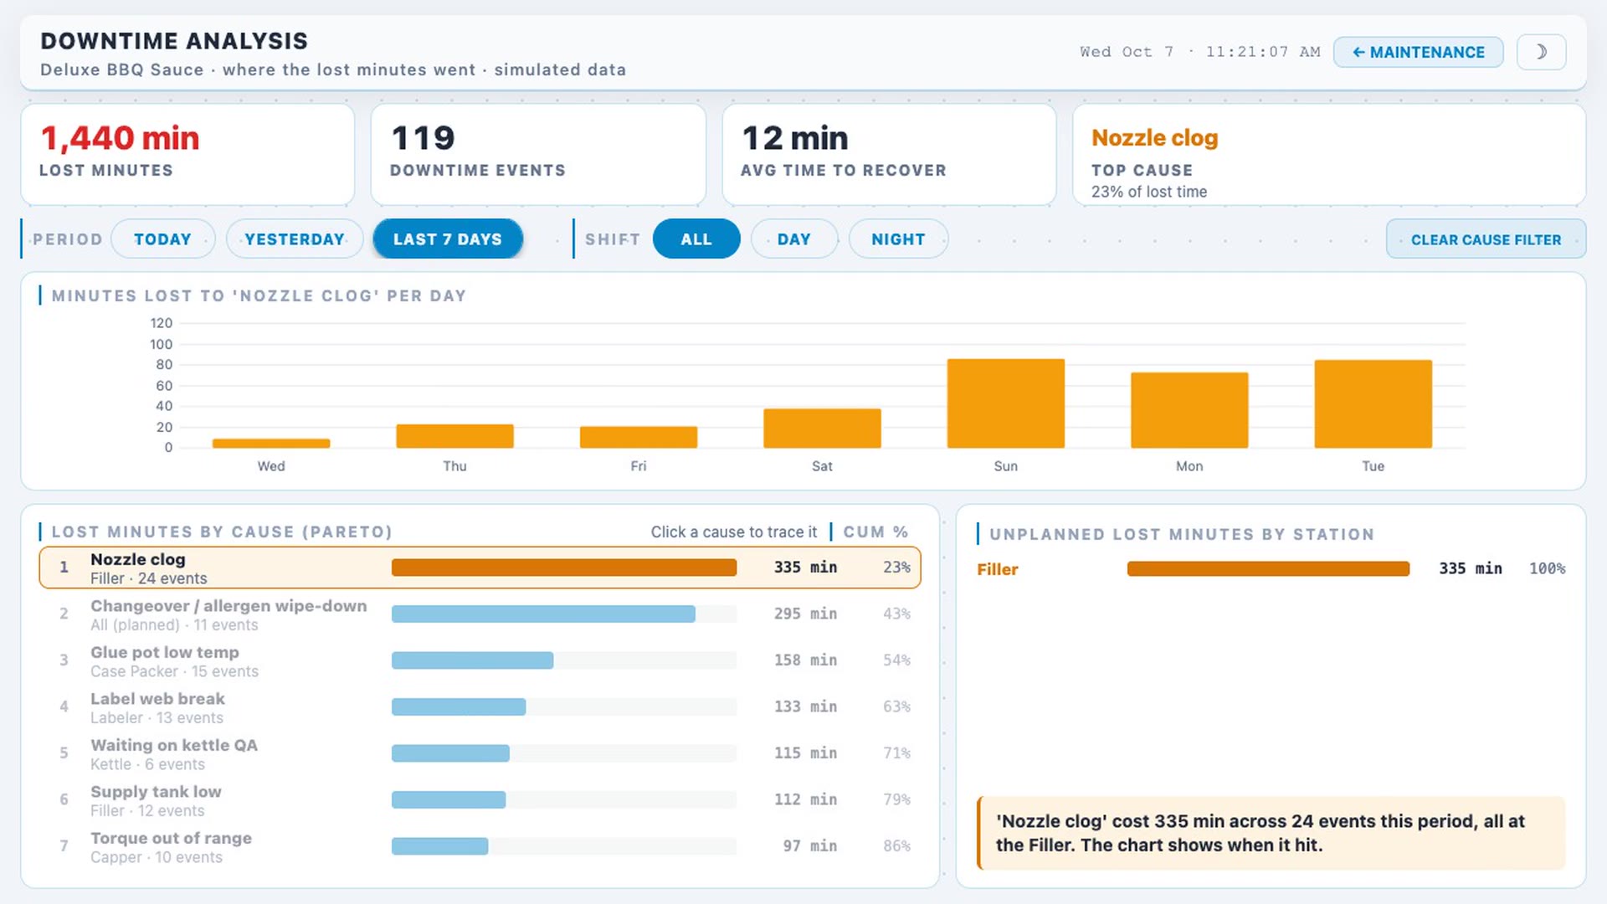Screen dimensions: 1607x904
Task: Click the 119 downtime events card
Action: 538,154
